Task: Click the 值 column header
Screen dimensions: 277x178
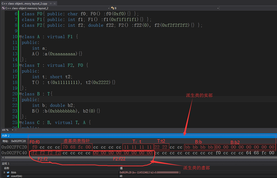Action: click(x=121, y=168)
